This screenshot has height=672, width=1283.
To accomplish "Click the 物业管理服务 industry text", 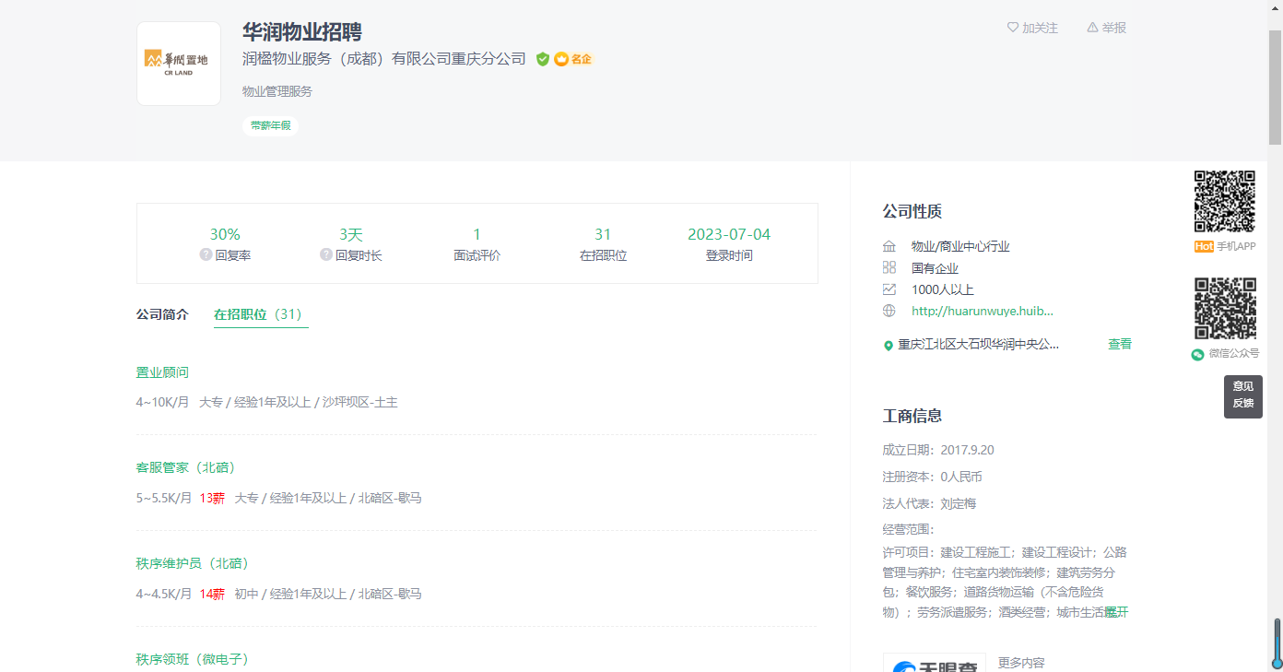I will click(277, 91).
